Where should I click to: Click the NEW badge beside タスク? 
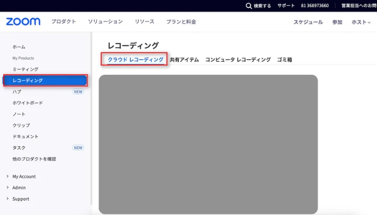78,148
